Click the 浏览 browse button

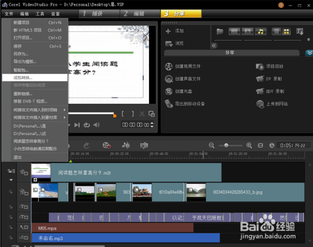(175, 43)
